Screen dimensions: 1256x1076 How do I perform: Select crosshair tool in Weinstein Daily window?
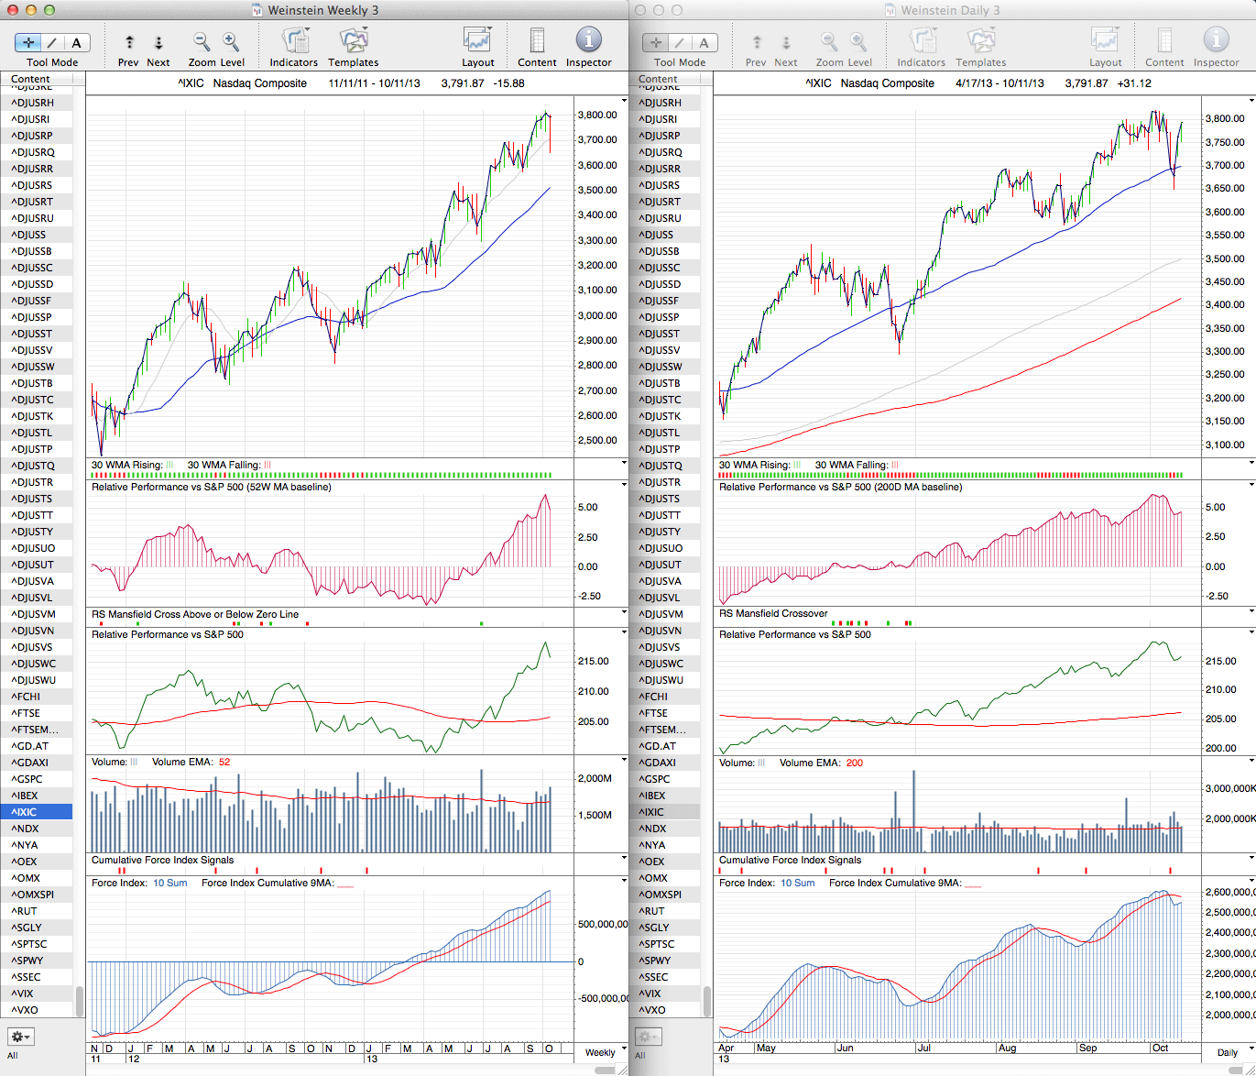coord(656,42)
